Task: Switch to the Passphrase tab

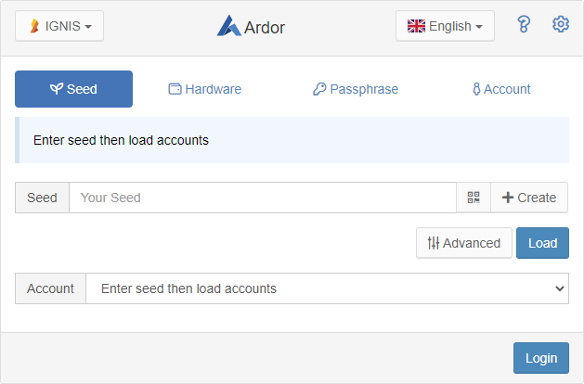Action: coord(356,89)
